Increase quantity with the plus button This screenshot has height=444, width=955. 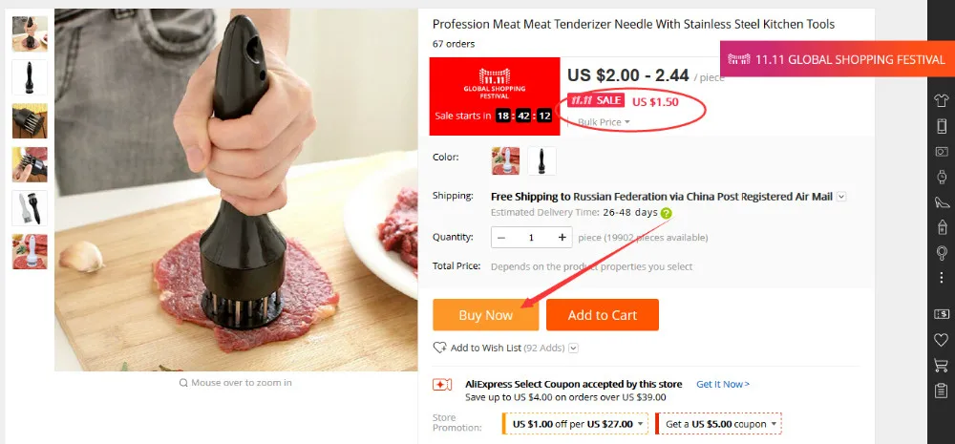tap(562, 238)
